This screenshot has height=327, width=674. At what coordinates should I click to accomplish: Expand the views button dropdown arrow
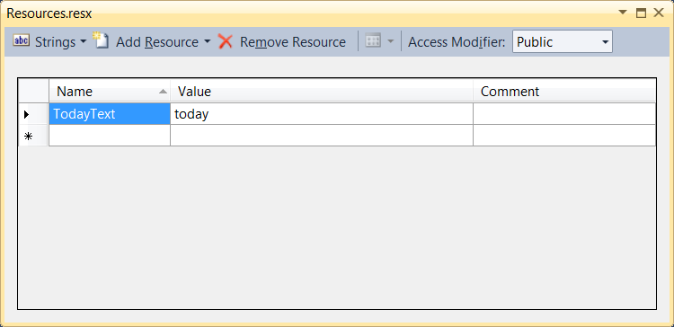click(x=390, y=41)
